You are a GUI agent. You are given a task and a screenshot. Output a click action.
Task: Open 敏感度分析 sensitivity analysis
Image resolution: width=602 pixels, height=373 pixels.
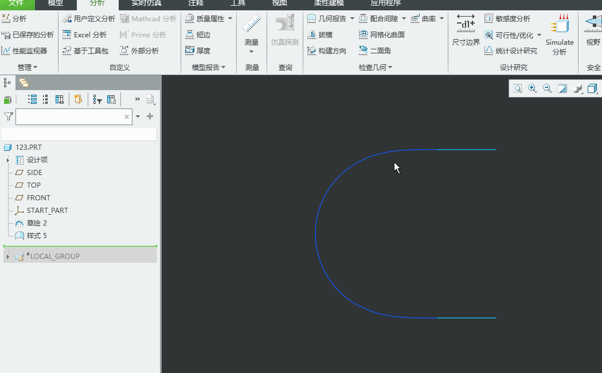click(507, 18)
